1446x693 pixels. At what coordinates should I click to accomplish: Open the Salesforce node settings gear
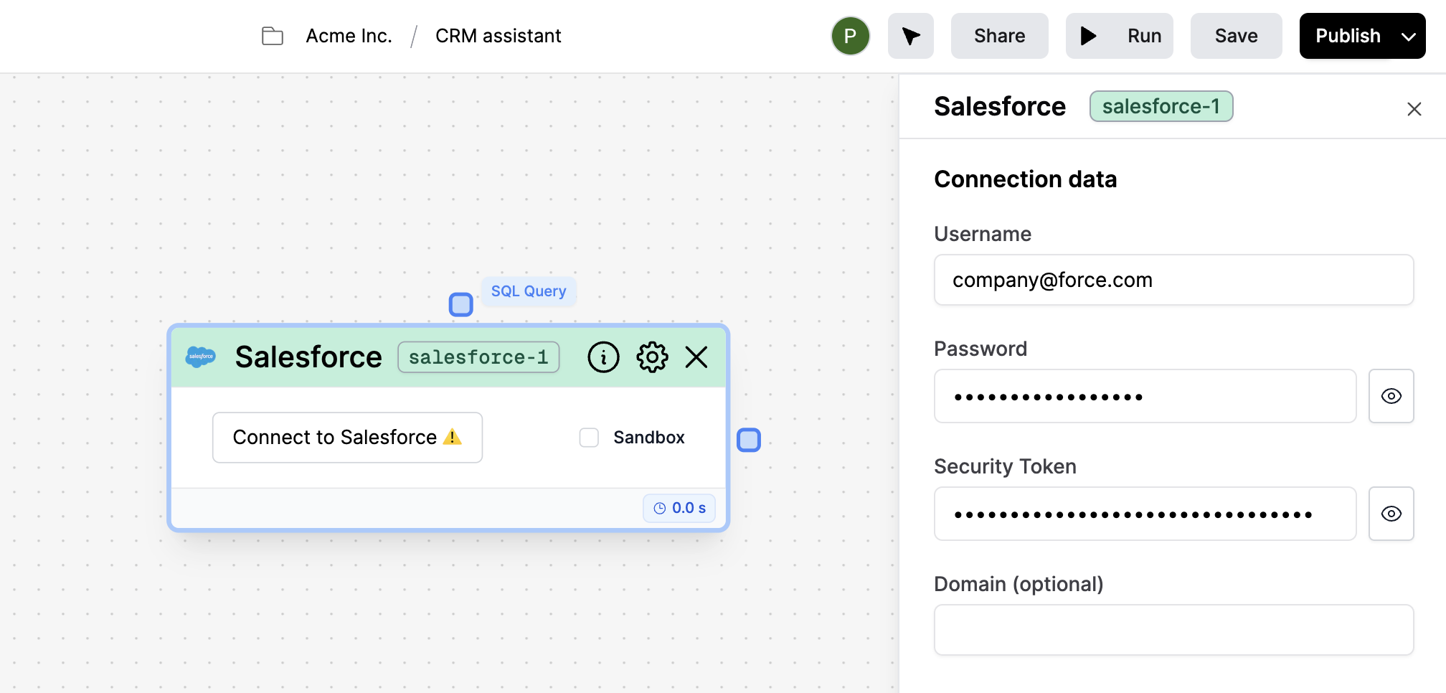point(652,357)
